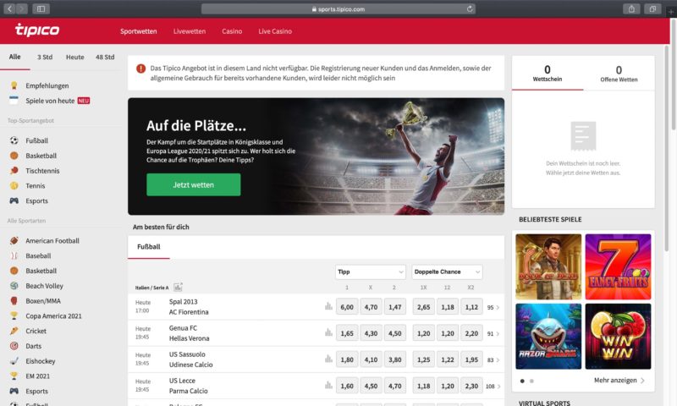This screenshot has width=677, height=406.
Task: Click the page vertical scrollbar
Action: 673,74
